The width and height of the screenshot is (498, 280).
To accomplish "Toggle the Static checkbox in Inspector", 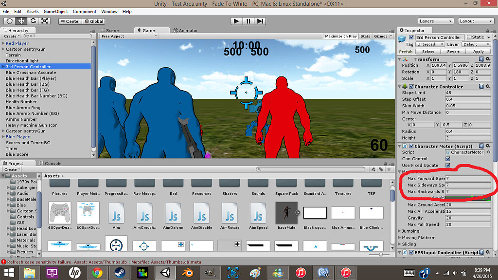I will point(469,37).
